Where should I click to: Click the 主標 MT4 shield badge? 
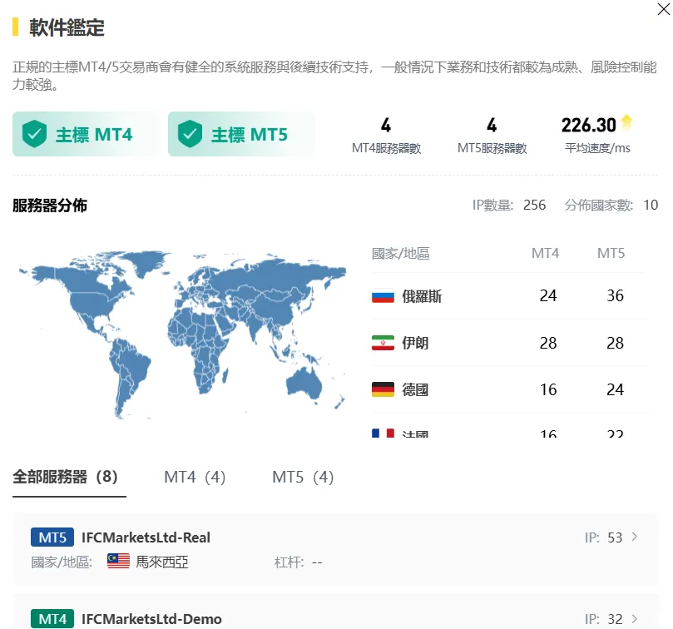point(86,134)
